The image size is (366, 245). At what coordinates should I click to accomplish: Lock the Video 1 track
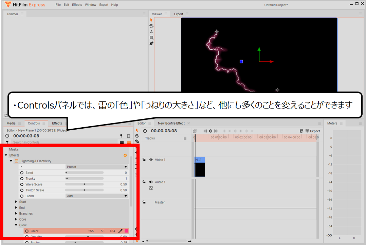click(144, 160)
